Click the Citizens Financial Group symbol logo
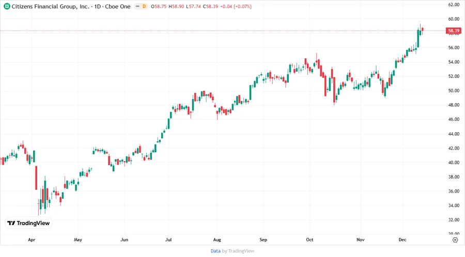The height and width of the screenshot is (257, 465). click(x=7, y=7)
